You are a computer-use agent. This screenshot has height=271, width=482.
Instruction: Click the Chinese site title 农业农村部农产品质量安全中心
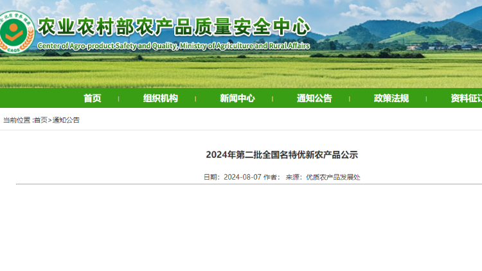click(x=174, y=27)
